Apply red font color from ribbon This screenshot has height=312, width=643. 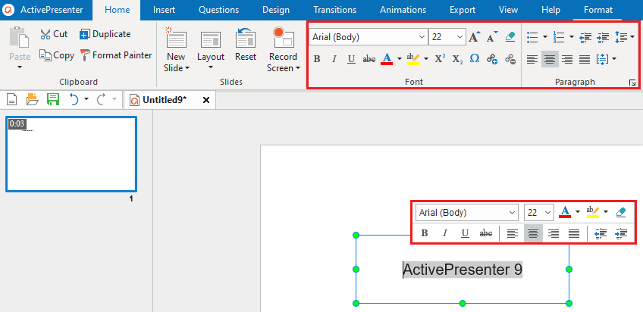coord(387,59)
